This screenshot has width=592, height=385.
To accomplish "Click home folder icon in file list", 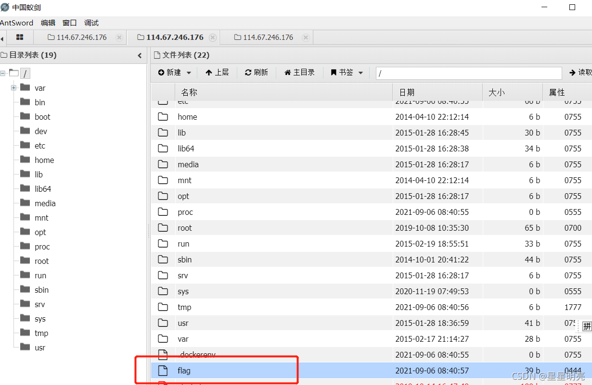I will pyautogui.click(x=163, y=117).
